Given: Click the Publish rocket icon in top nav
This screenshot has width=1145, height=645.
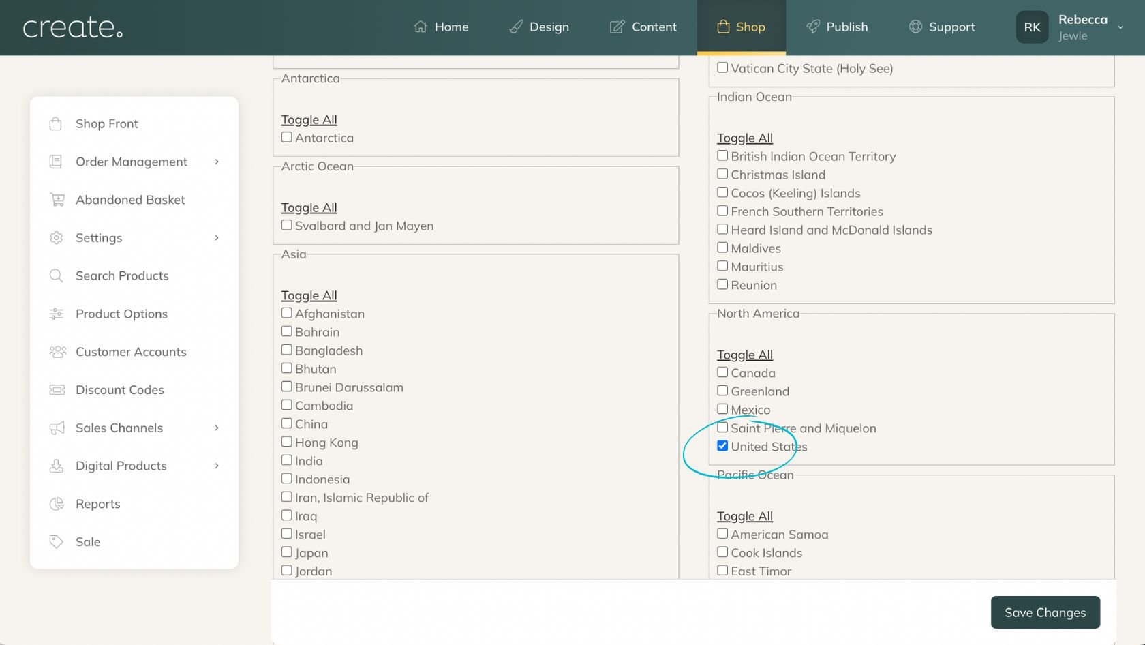Looking at the screenshot, I should 812,27.
